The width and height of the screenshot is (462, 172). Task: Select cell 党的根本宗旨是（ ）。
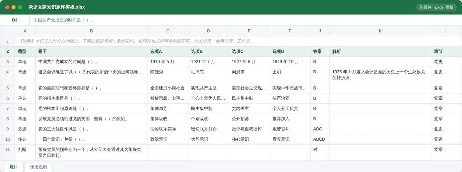coord(91,98)
